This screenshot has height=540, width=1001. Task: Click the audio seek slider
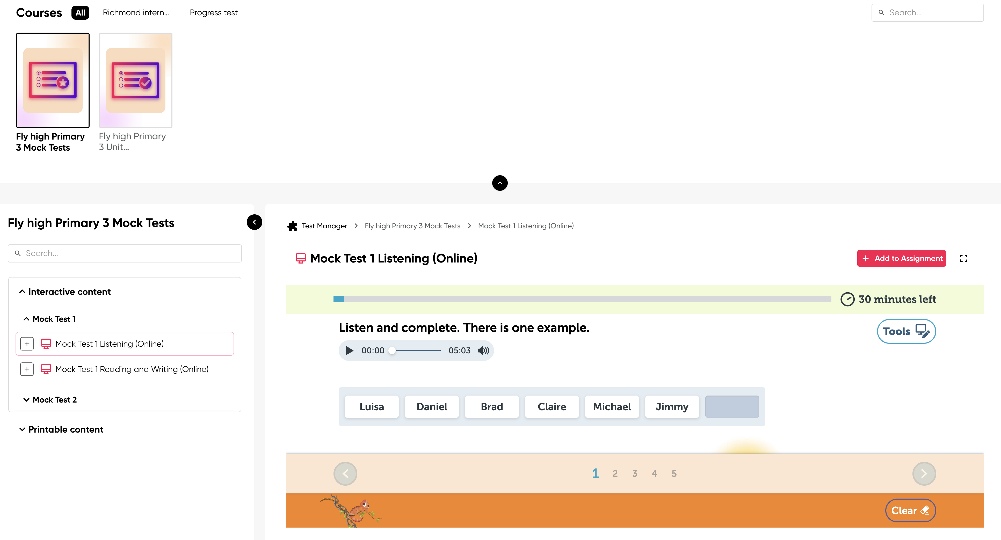point(416,351)
